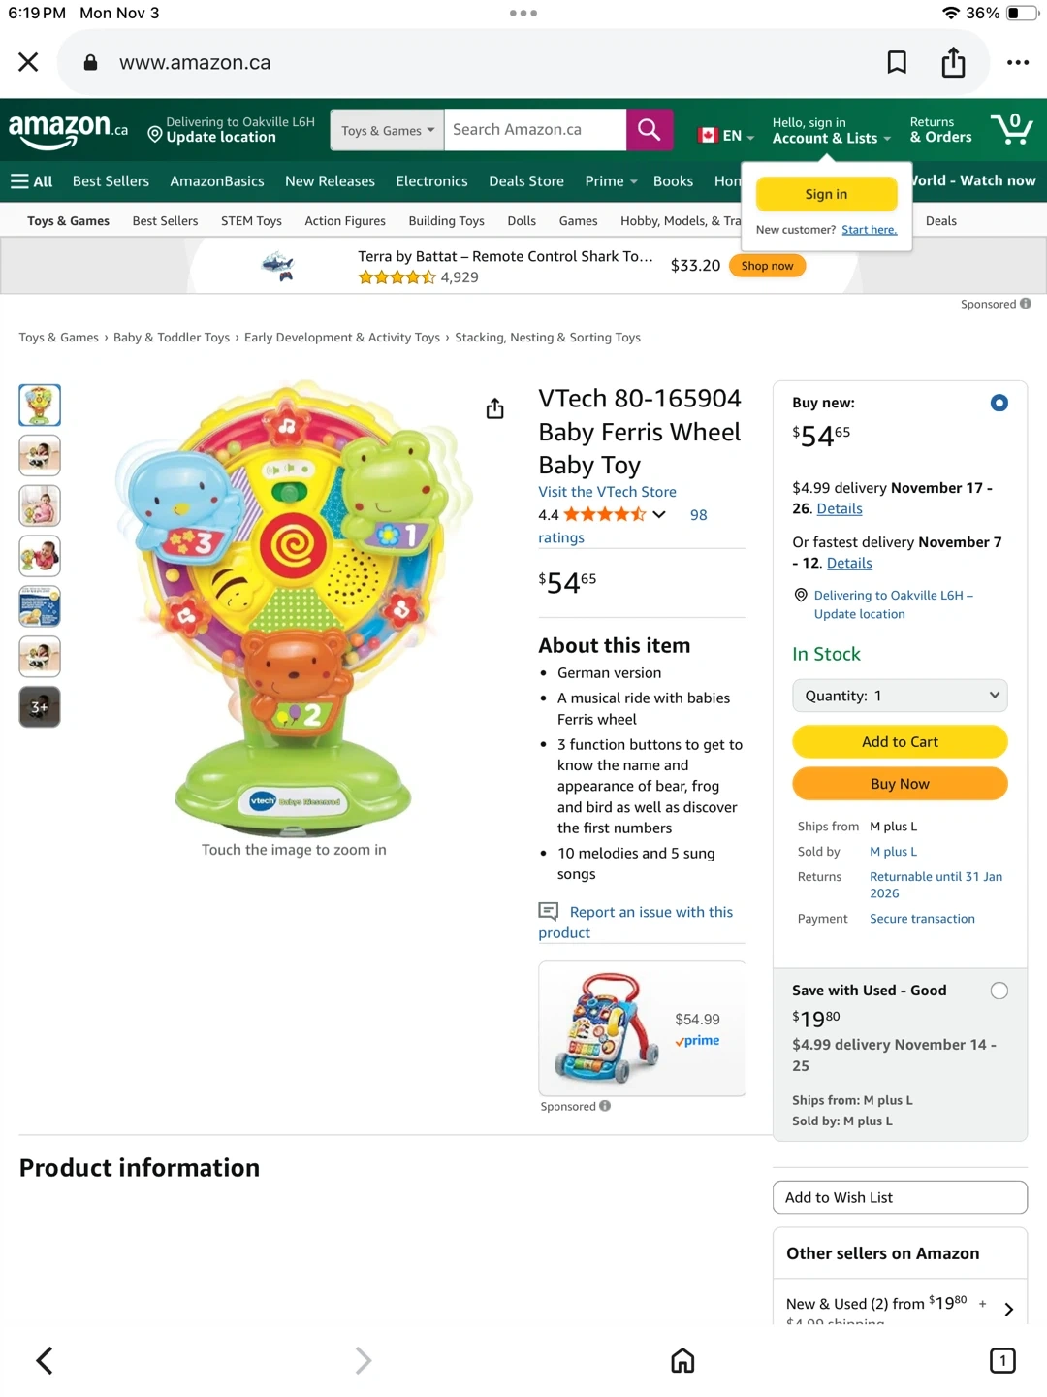Click the Add to Cart button
1047x1397 pixels.
[900, 742]
